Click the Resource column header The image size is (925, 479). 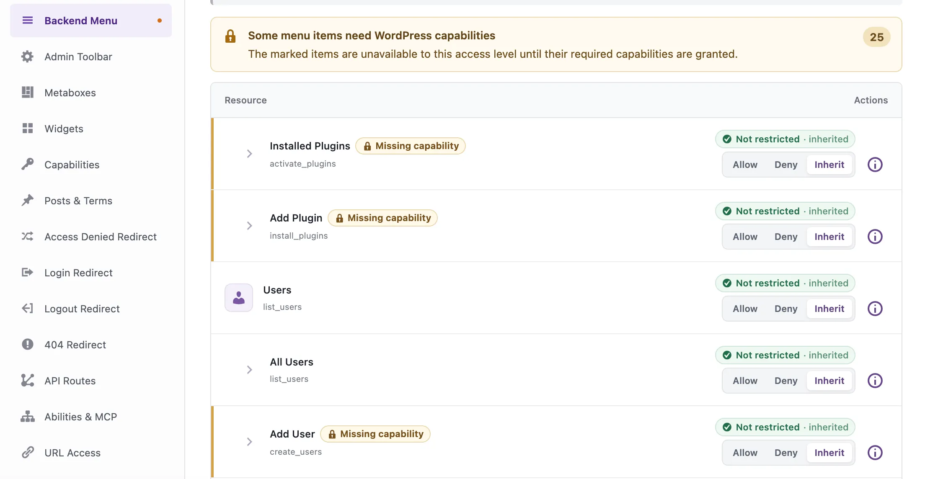(x=245, y=100)
